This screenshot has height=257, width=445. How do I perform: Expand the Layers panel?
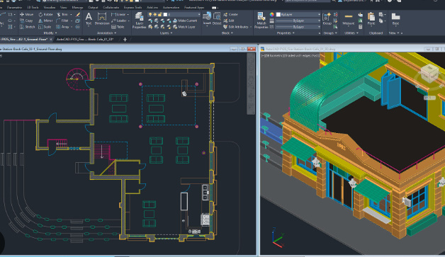point(166,33)
